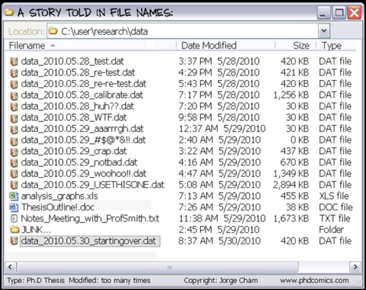
Task: Select the file data_2010.05.28_huh??.dat
Action: click(x=78, y=106)
